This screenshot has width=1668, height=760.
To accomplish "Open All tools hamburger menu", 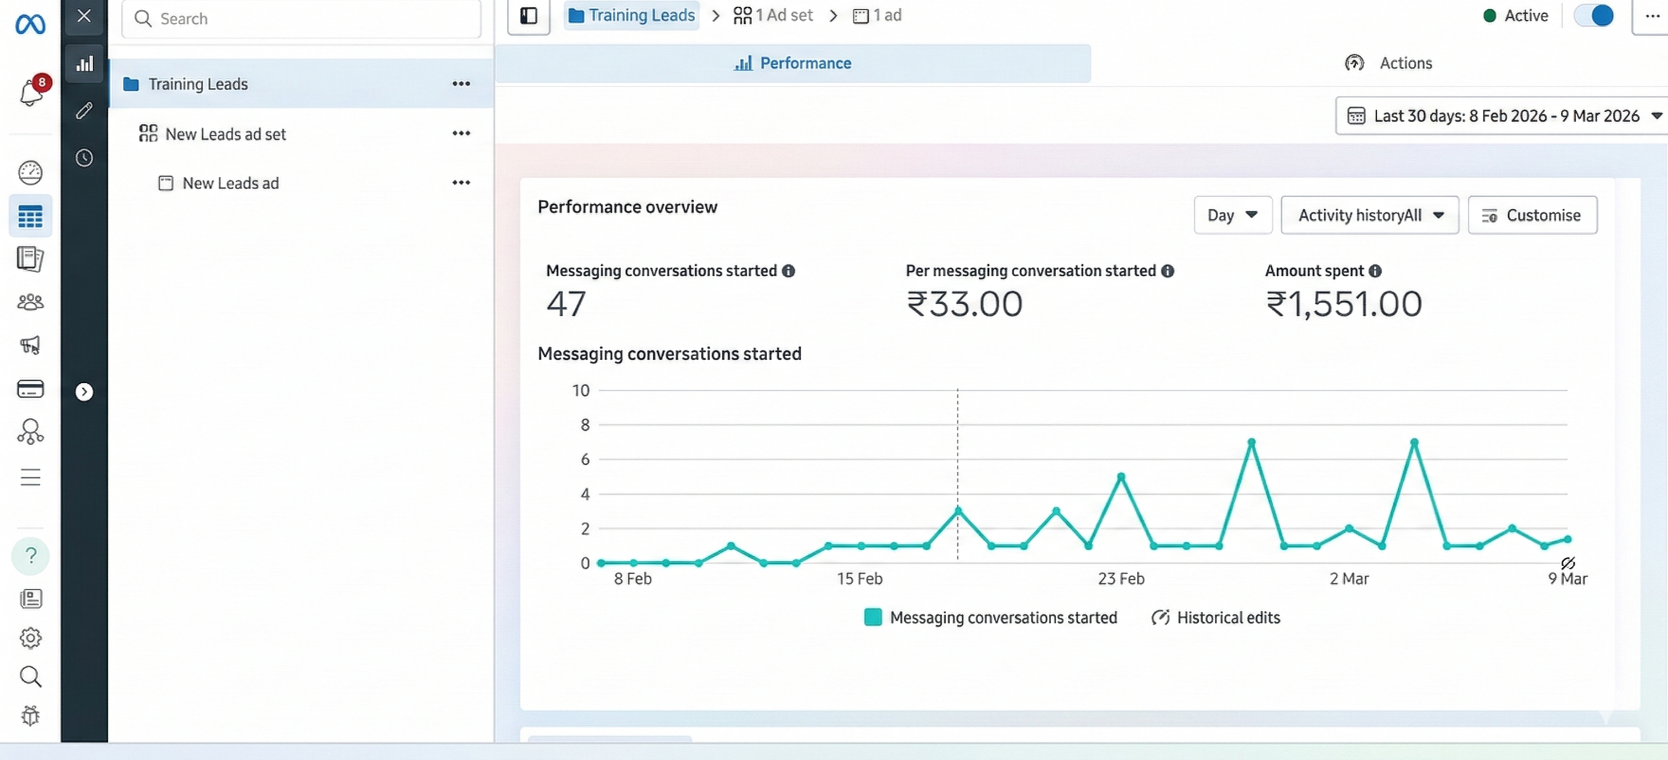I will pyautogui.click(x=30, y=477).
